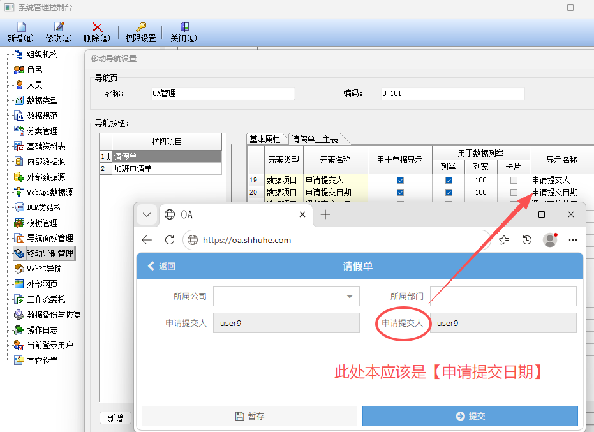Screen dimensions: 594x432
Task: Select 角色 icon in sidebar
Action: (19, 70)
